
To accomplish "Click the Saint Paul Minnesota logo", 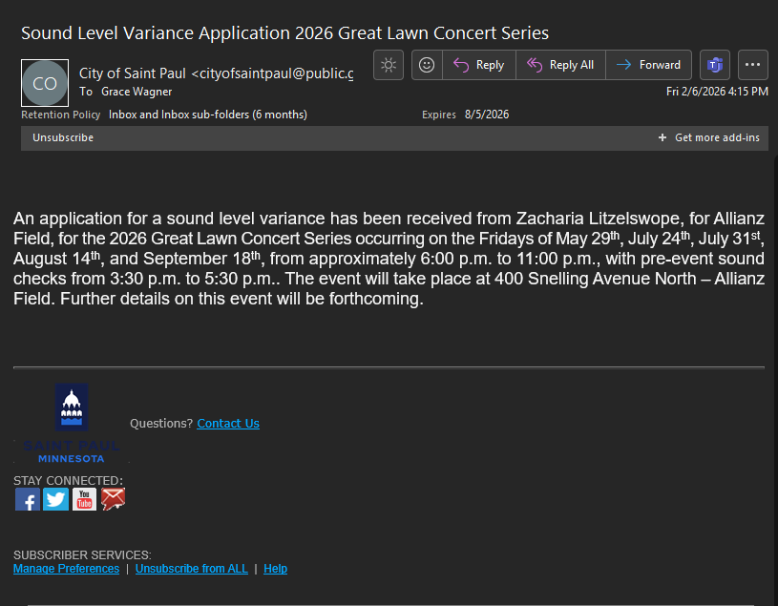I will point(72,423).
